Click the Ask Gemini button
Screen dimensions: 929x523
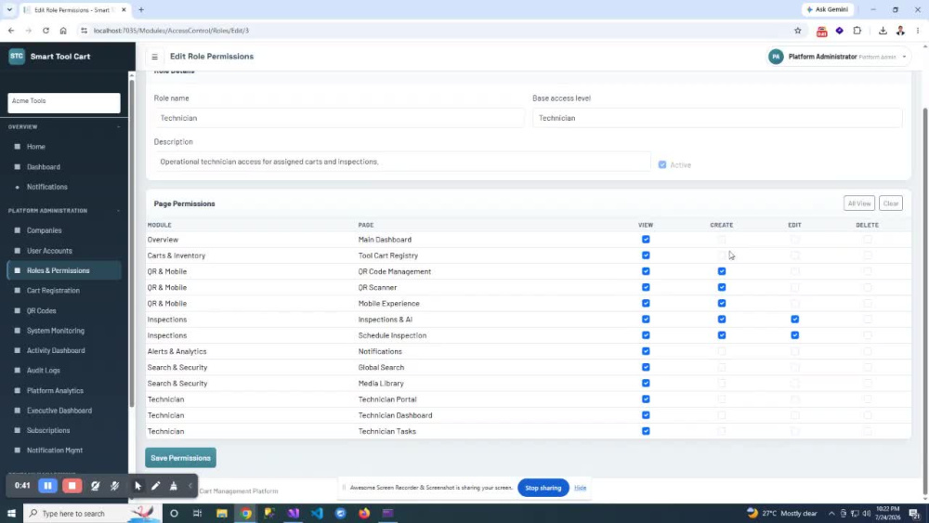coord(828,9)
